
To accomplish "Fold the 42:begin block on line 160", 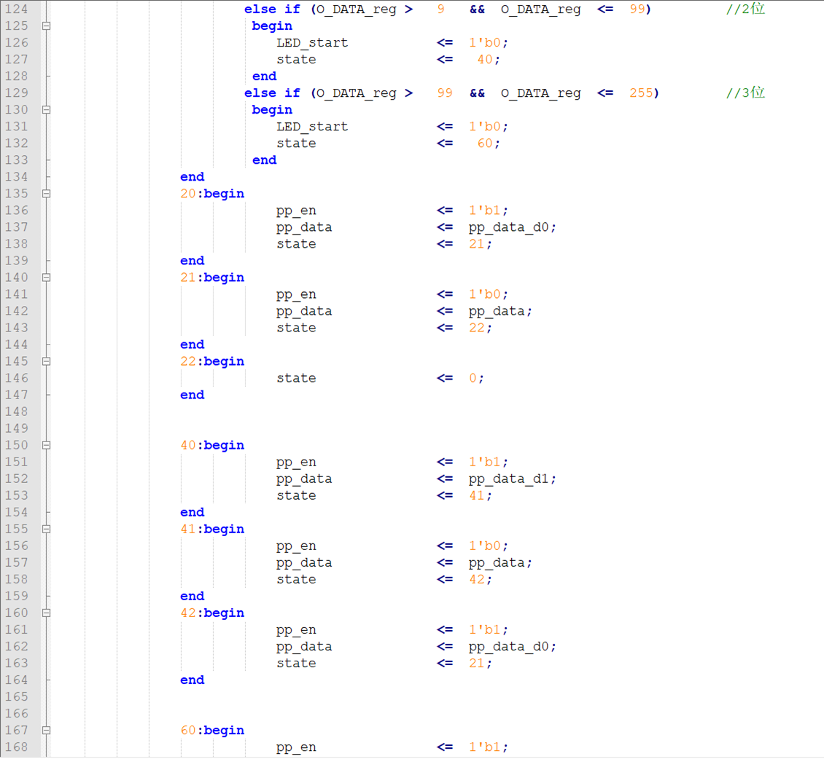I will (47, 613).
